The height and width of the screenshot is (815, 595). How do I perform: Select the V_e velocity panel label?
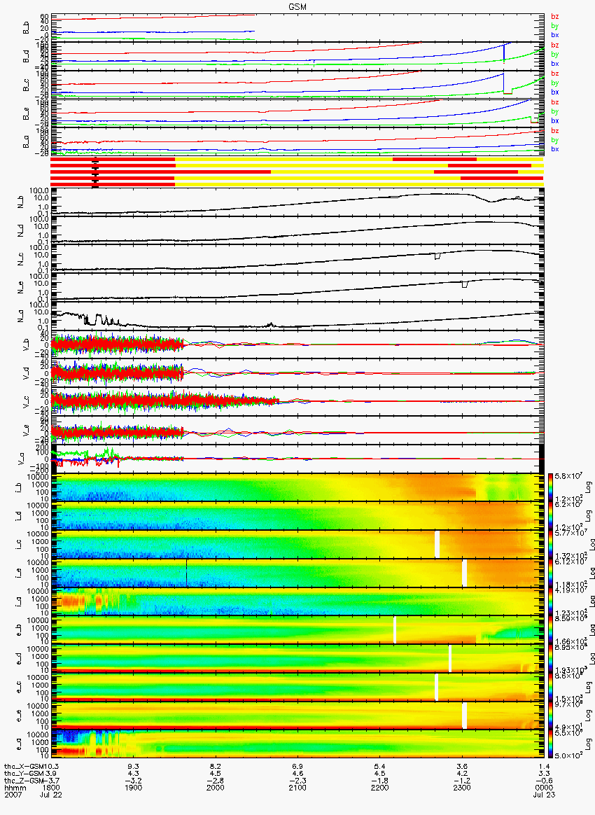26,431
